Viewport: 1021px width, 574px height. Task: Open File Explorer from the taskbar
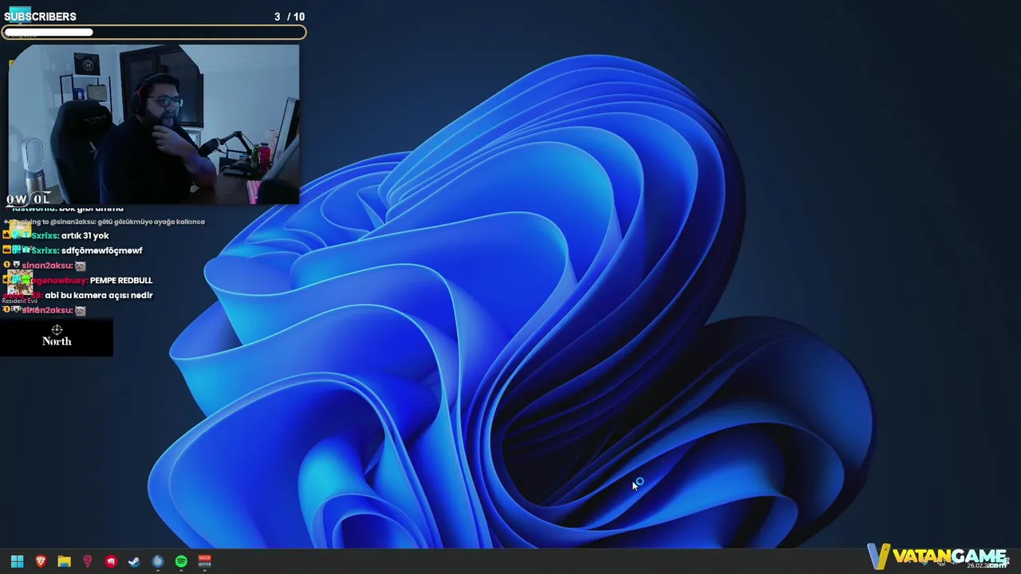(64, 561)
